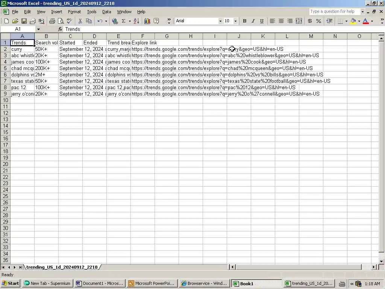Open the Undo history dropdown arrow
Screen dimensions: 385x289
click(106, 21)
